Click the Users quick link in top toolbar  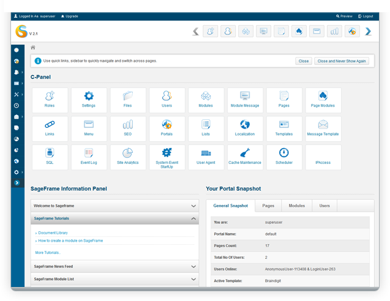[228, 31]
